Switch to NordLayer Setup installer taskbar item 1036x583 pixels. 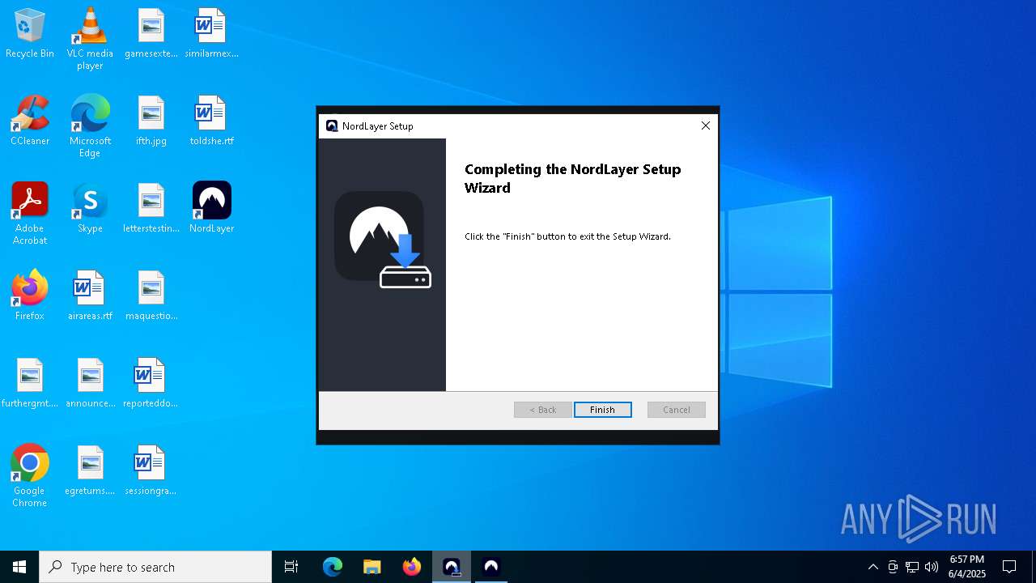coord(452,567)
